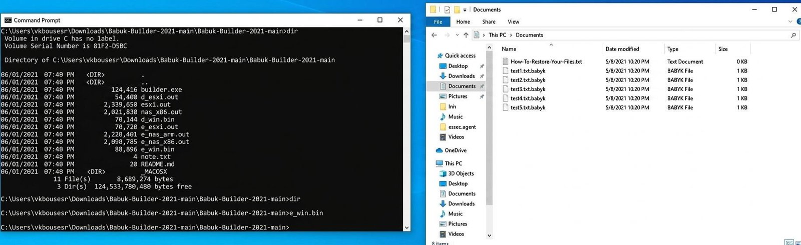The height and width of the screenshot is (245, 801).
Task: Click Pictures icon under This PC
Action: coord(443,224)
